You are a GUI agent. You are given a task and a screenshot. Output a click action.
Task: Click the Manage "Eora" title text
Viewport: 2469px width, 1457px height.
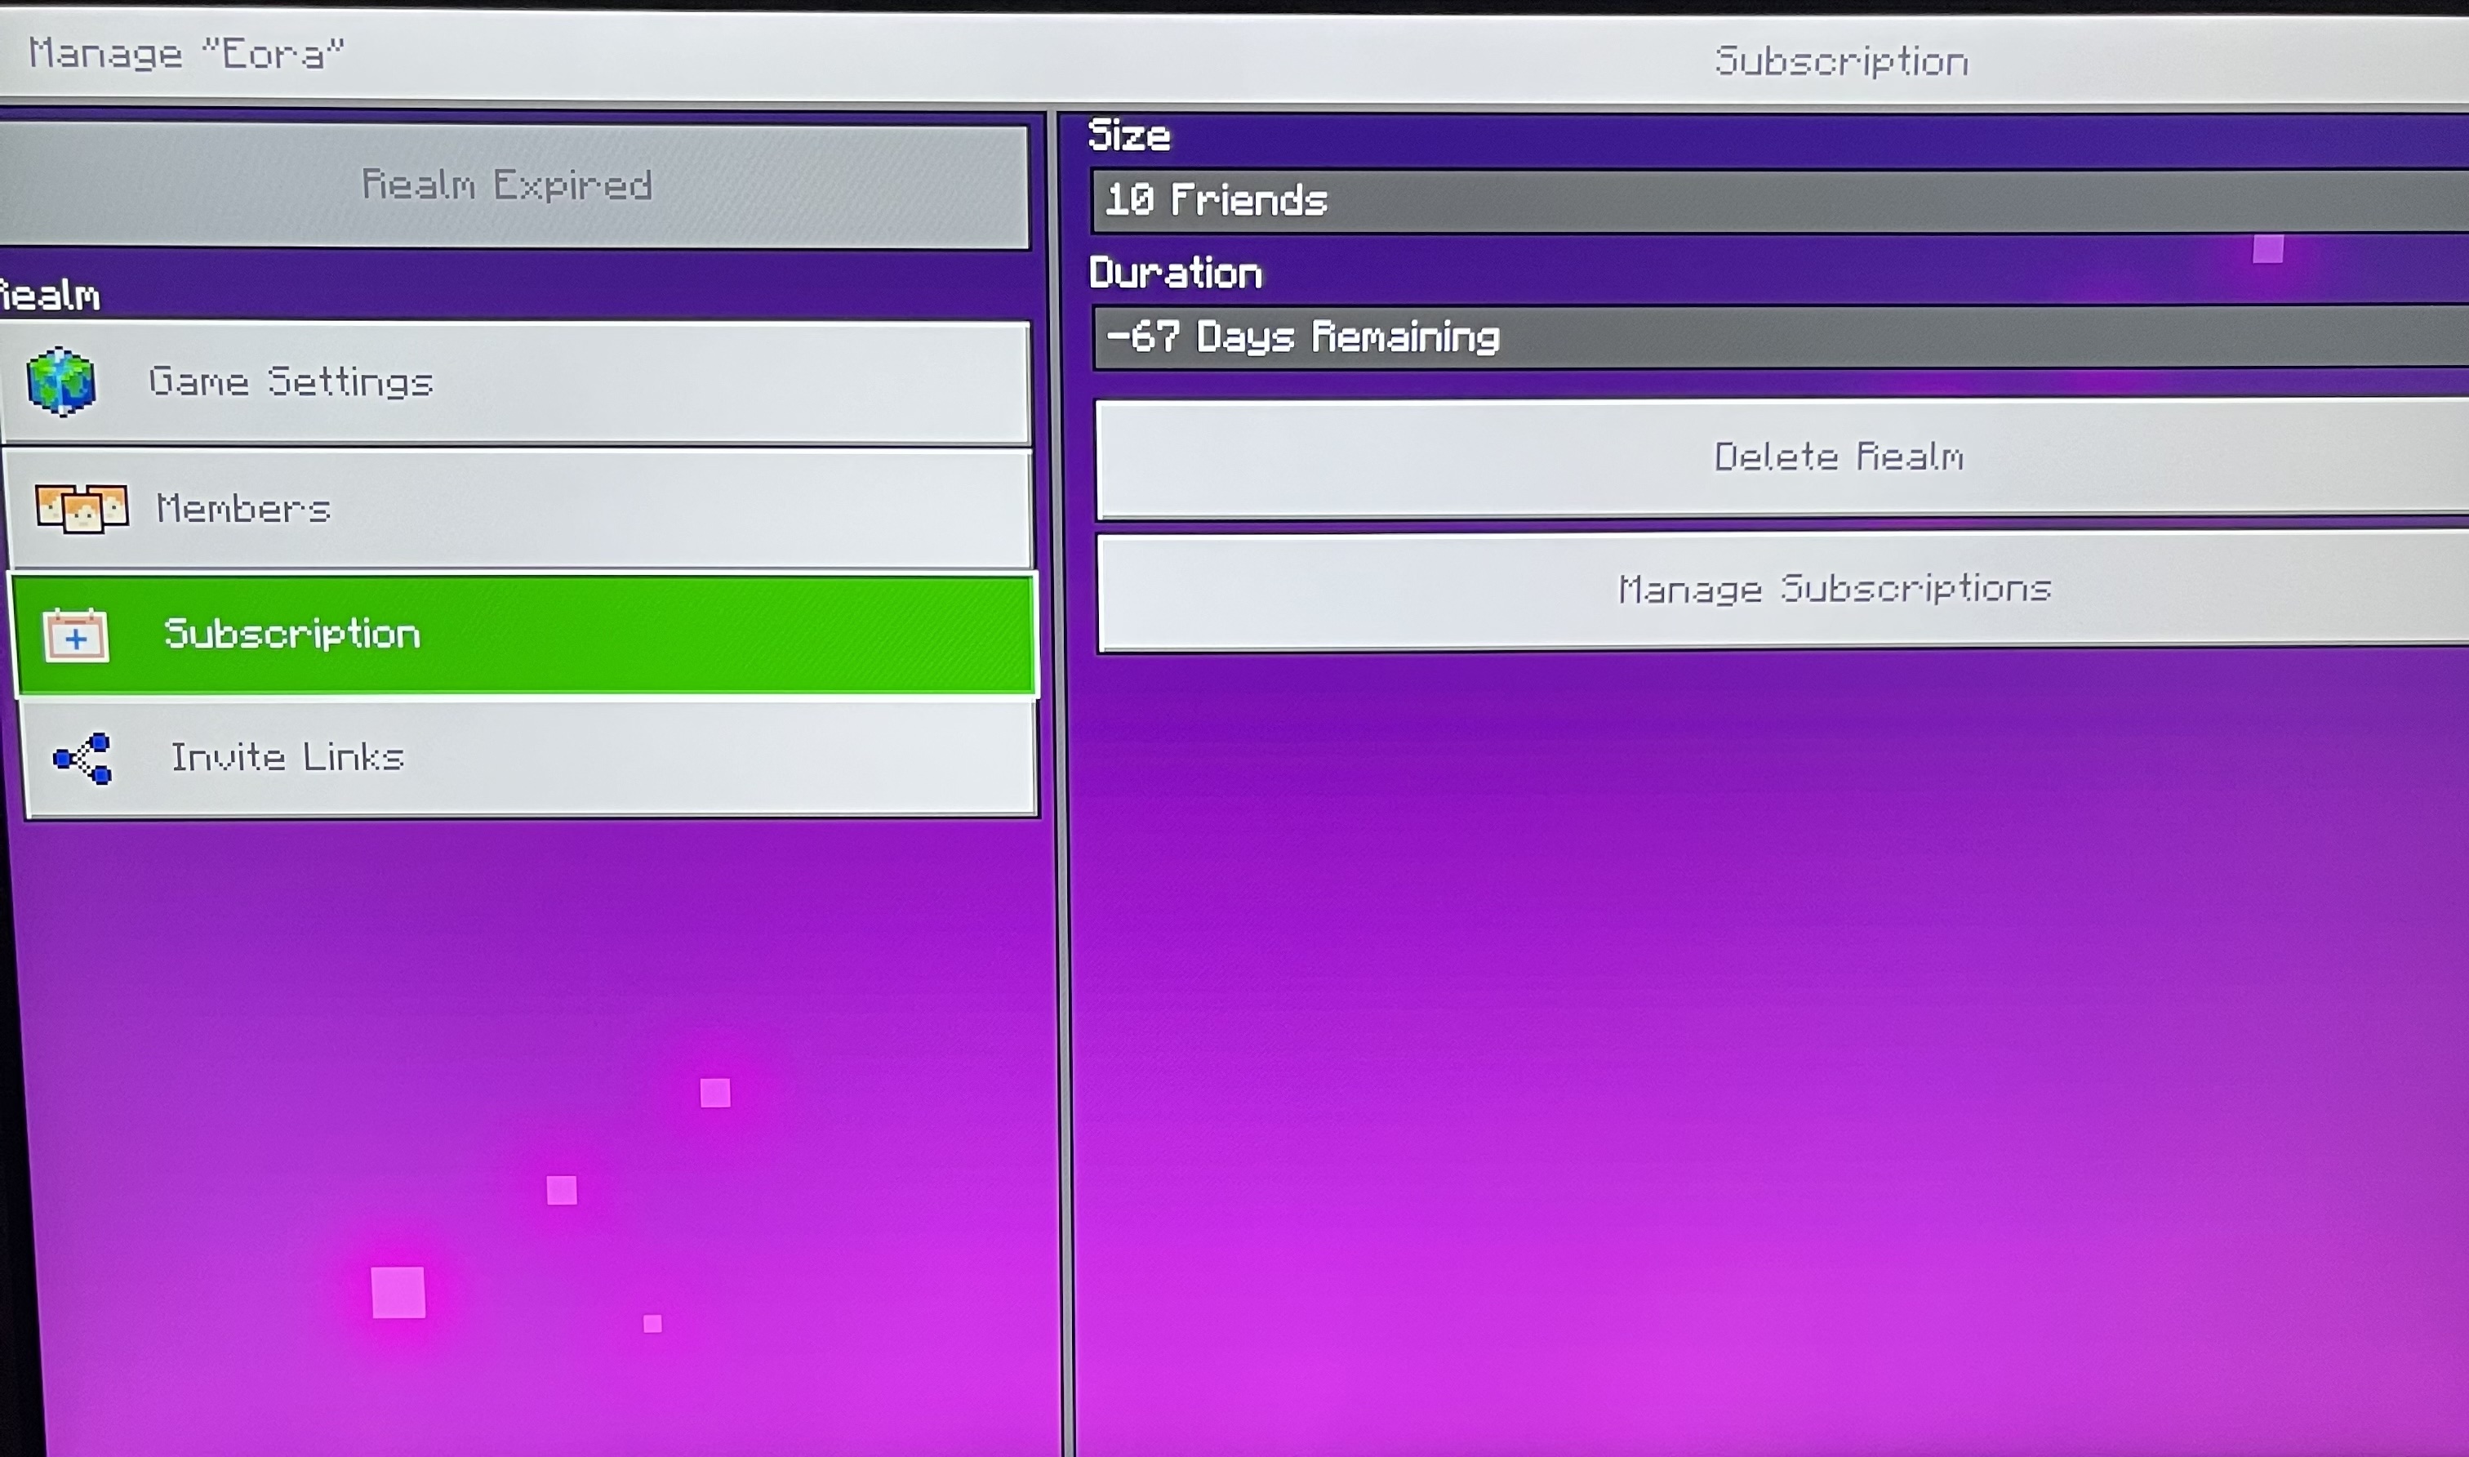[x=186, y=54]
